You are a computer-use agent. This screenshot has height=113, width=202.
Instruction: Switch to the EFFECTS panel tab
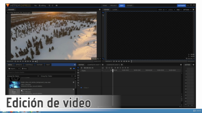(x=19, y=65)
